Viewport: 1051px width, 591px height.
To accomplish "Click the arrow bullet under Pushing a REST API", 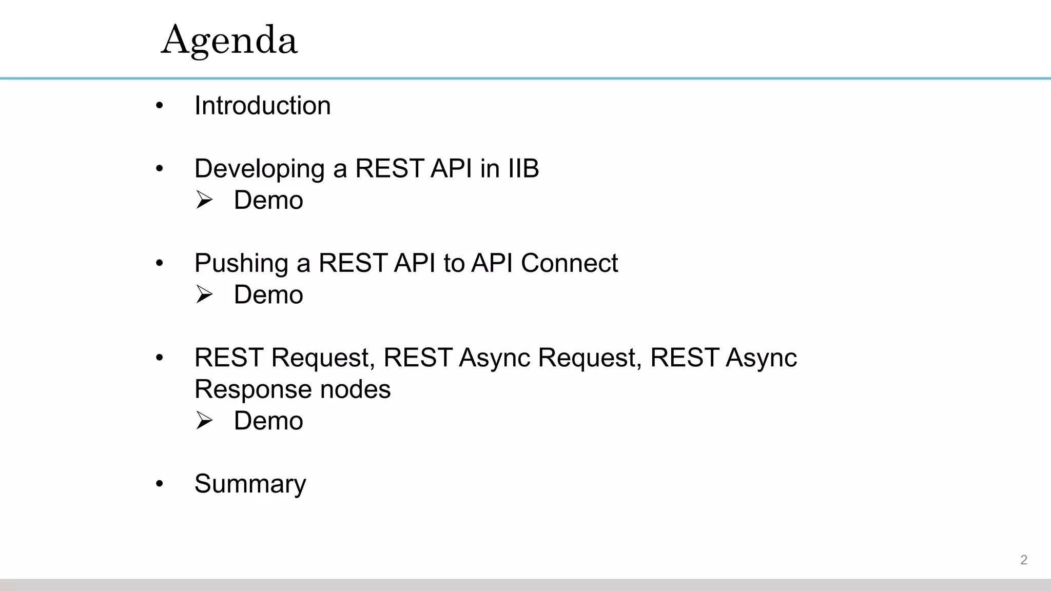I will click(x=204, y=294).
